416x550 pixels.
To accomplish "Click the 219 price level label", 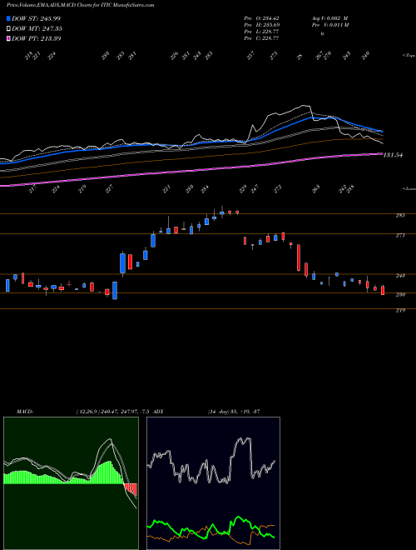I will click(400, 311).
